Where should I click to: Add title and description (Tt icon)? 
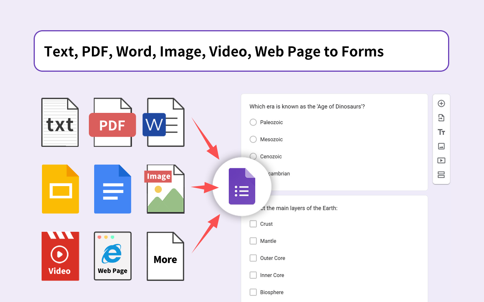pyautogui.click(x=441, y=132)
